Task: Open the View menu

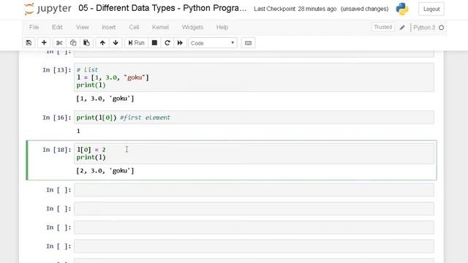Action: click(83, 27)
